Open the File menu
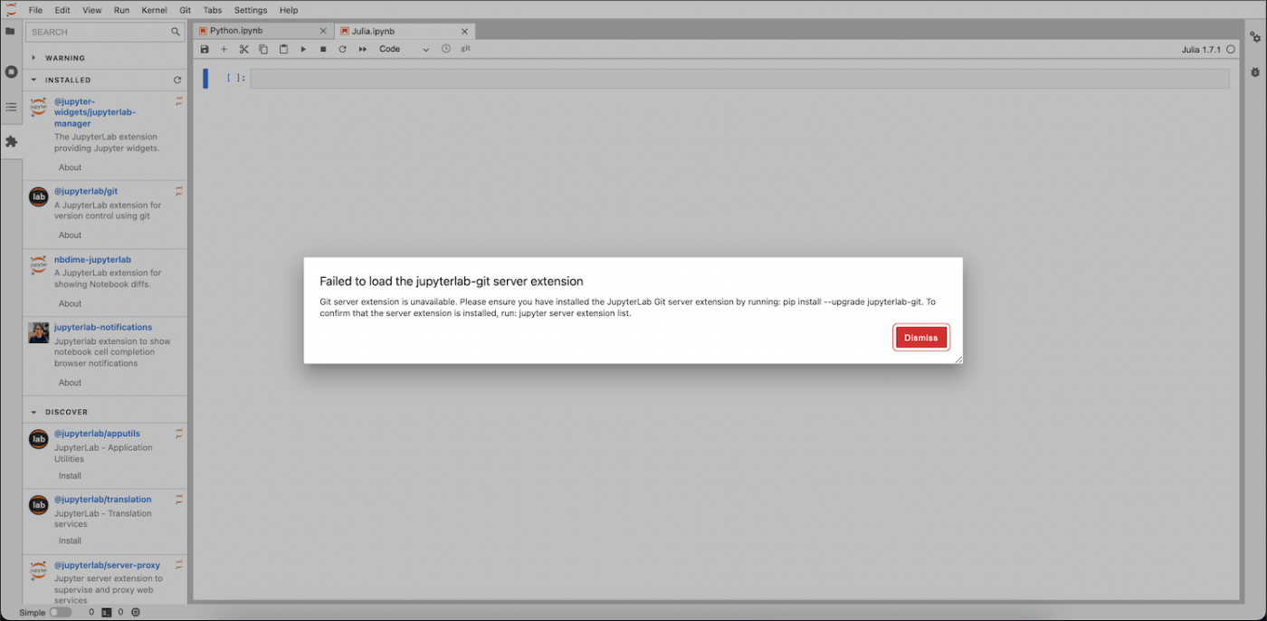 tap(35, 10)
